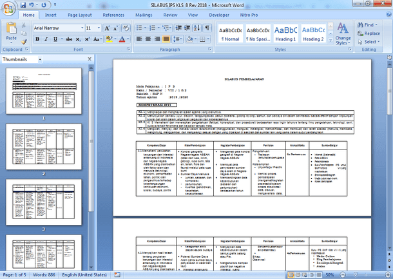Toggle italic formatting
The height and width of the screenshot is (279, 393).
(x=46, y=39)
